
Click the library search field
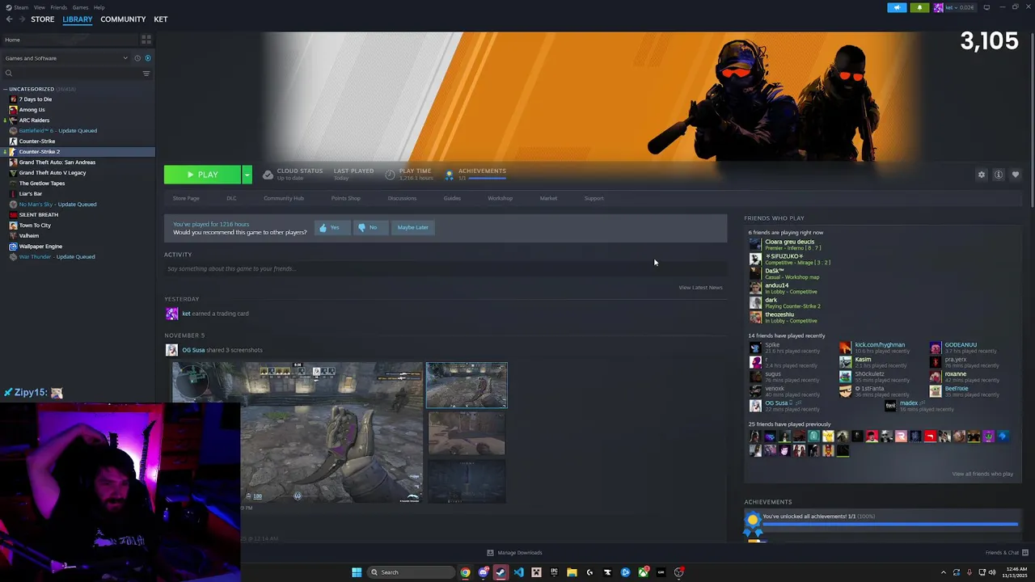[x=71, y=74]
